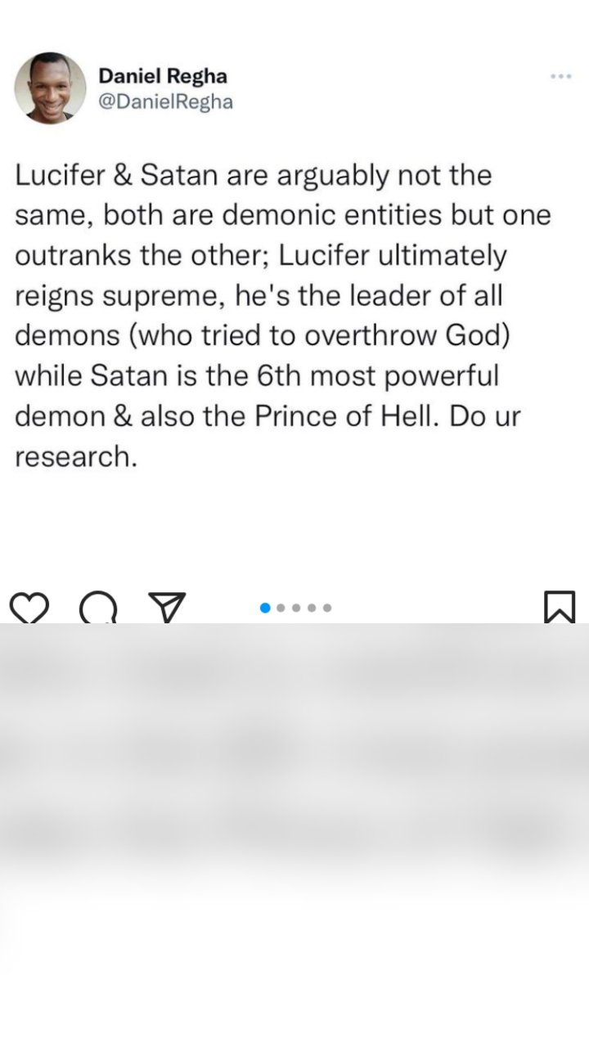Image resolution: width=589 pixels, height=1047 pixels.
Task: Tap Daniel Regha's profile picture
Action: [50, 88]
